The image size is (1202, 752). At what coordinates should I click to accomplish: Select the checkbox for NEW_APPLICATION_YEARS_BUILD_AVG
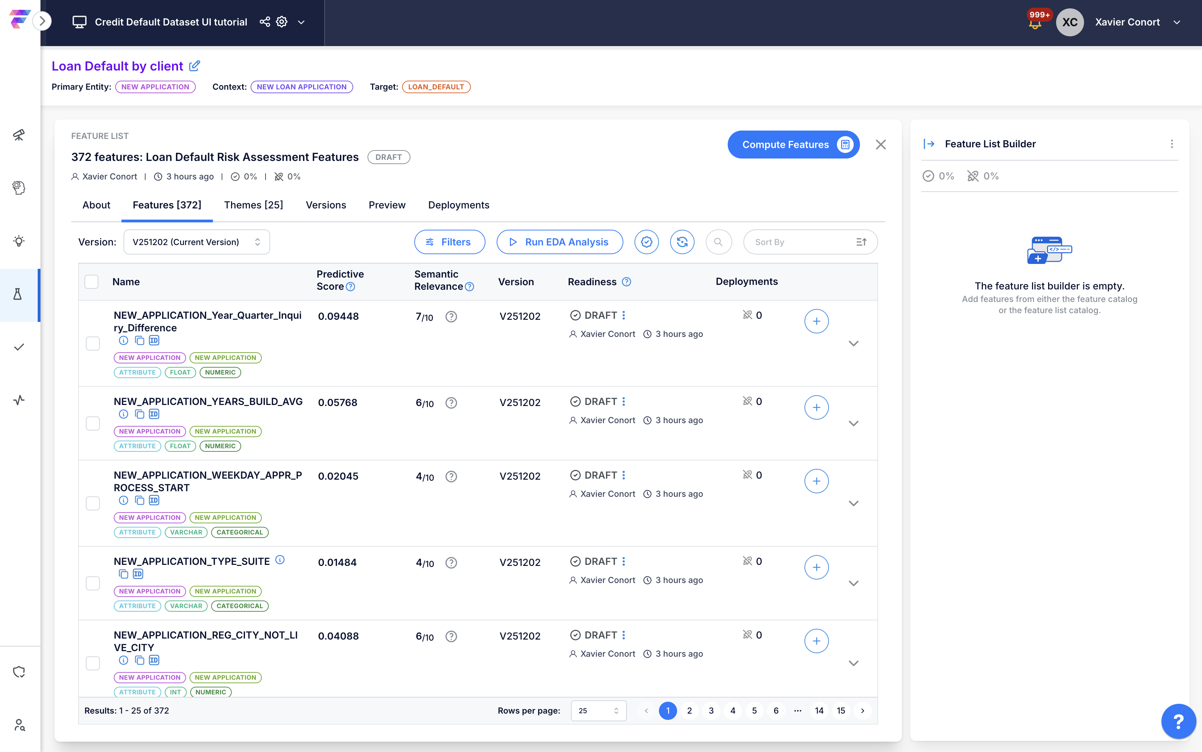pos(92,423)
